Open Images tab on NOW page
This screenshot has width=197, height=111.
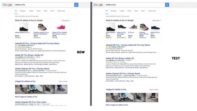pos(31,11)
